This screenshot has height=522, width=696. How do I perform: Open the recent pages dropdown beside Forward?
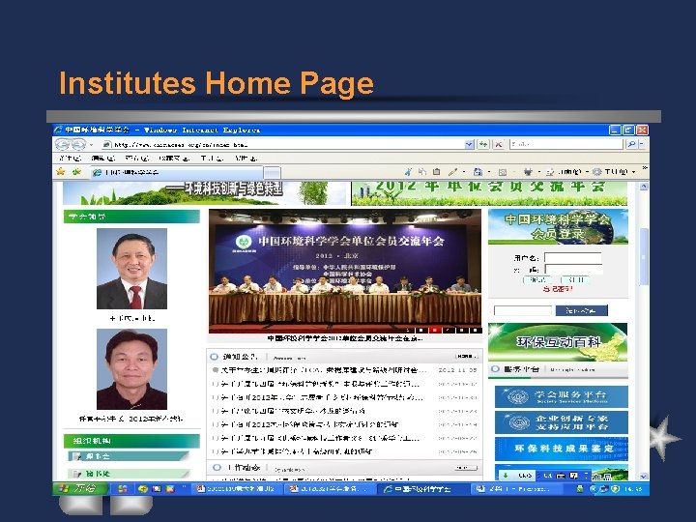[x=91, y=145]
